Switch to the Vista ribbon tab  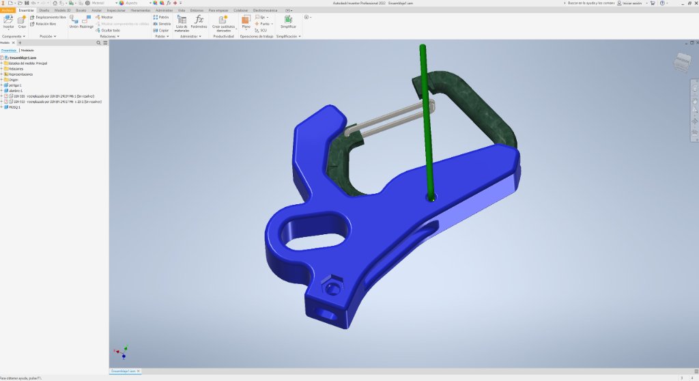click(182, 10)
